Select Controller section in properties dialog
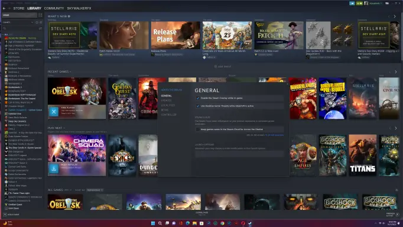 (x=168, y=115)
